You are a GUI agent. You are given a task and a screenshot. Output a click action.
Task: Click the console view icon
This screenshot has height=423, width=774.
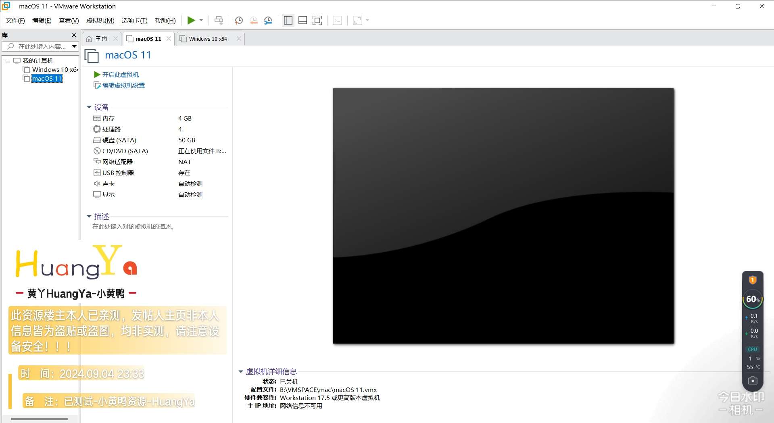click(338, 20)
